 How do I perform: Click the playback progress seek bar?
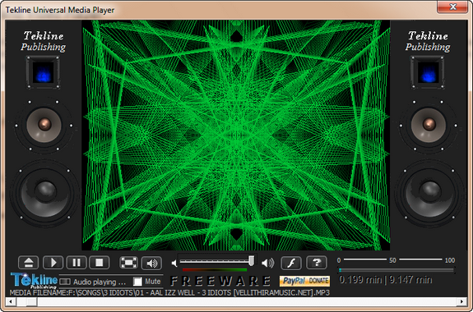click(x=396, y=270)
